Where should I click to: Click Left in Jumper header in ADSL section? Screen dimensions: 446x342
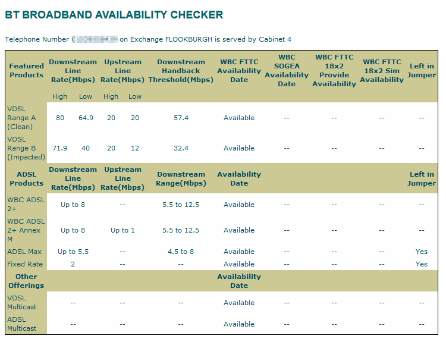422,178
